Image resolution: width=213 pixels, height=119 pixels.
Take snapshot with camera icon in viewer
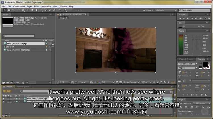(x=91, y=82)
